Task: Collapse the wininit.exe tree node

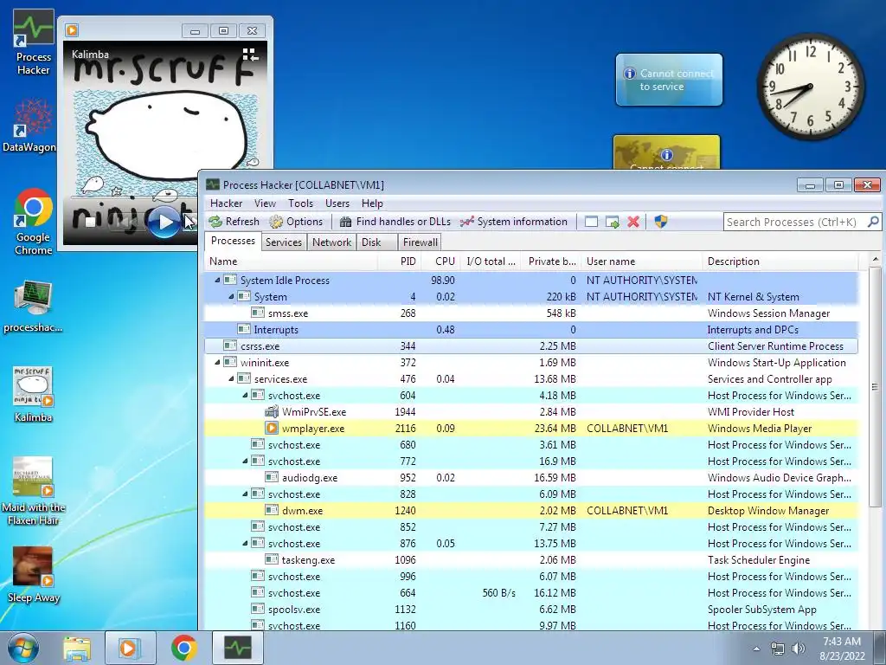Action: 217,363
